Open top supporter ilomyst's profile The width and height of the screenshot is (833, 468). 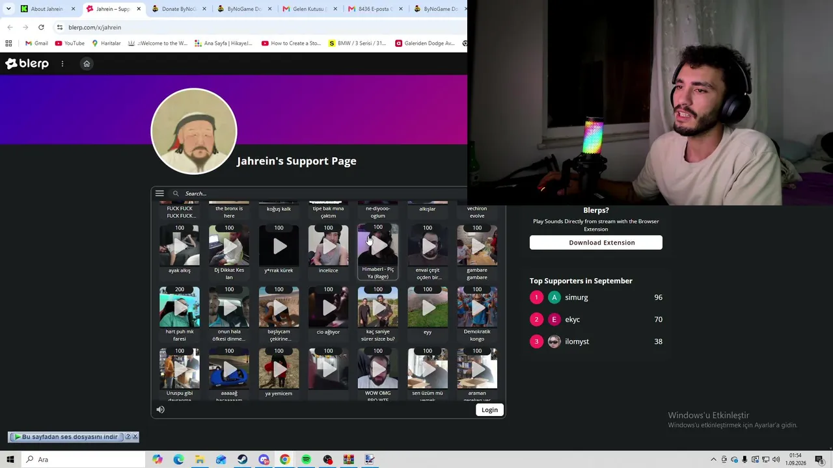577,342
